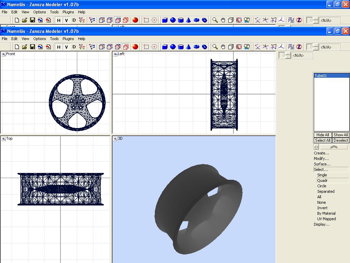
Task: Expand the Display... section in side panel
Action: tap(322, 224)
